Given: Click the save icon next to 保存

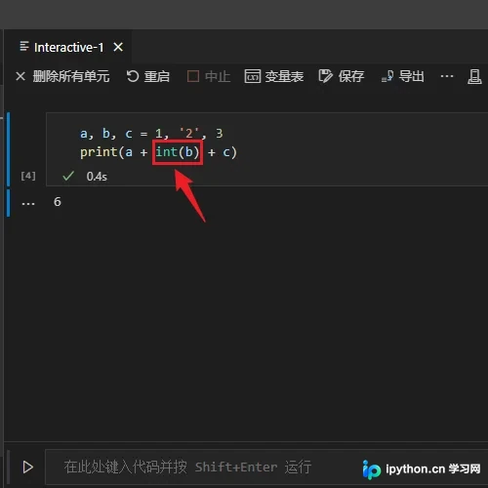Looking at the screenshot, I should [325, 76].
